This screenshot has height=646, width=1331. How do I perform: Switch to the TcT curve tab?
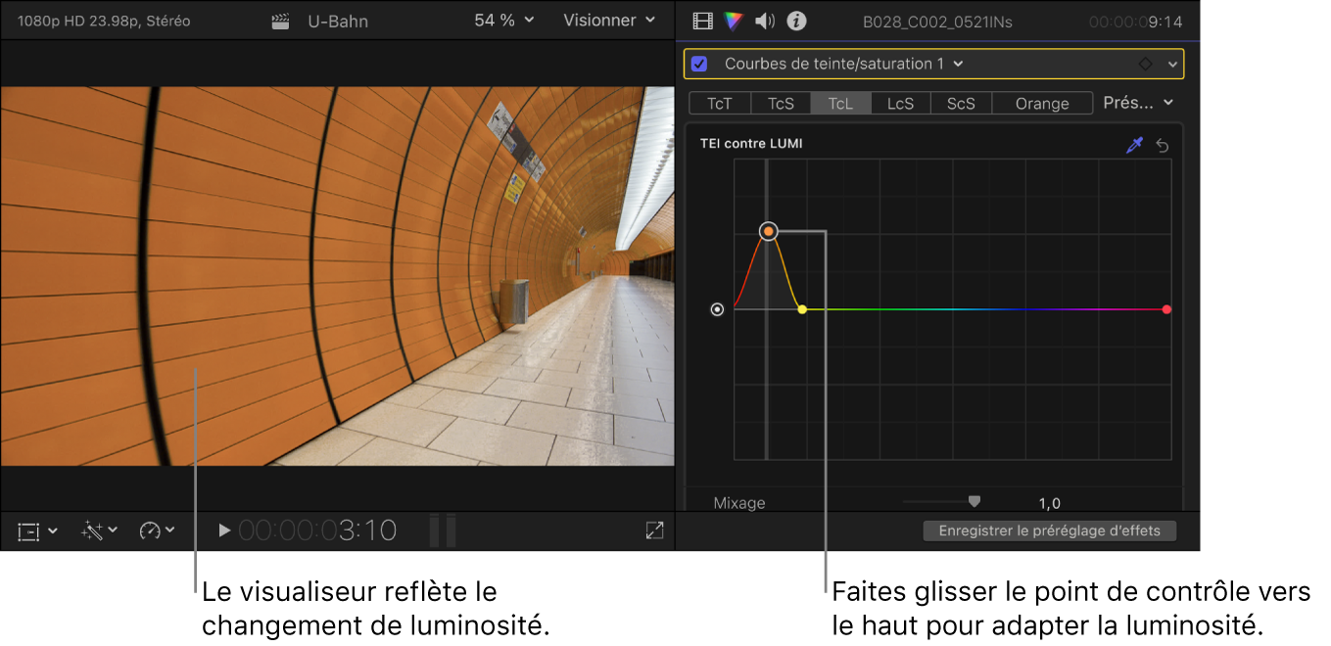point(720,102)
